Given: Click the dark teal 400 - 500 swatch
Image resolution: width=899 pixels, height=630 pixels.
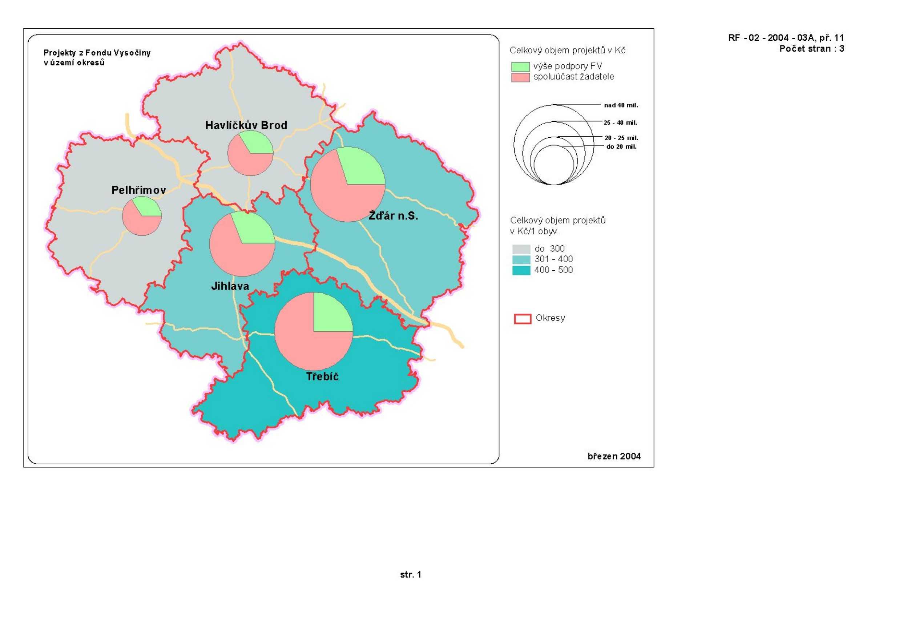Looking at the screenshot, I should 521,270.
